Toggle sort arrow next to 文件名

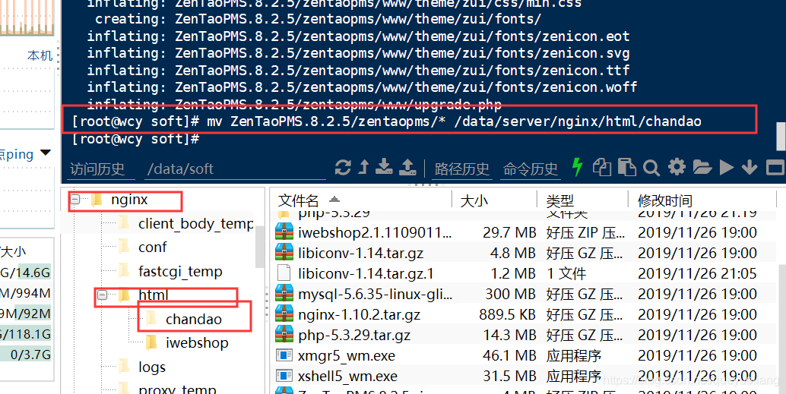tap(334, 199)
